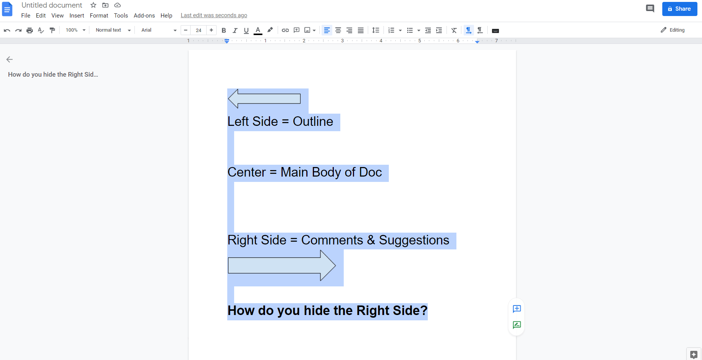Toggle bold on the selected text
The width and height of the screenshot is (702, 360).
click(223, 30)
